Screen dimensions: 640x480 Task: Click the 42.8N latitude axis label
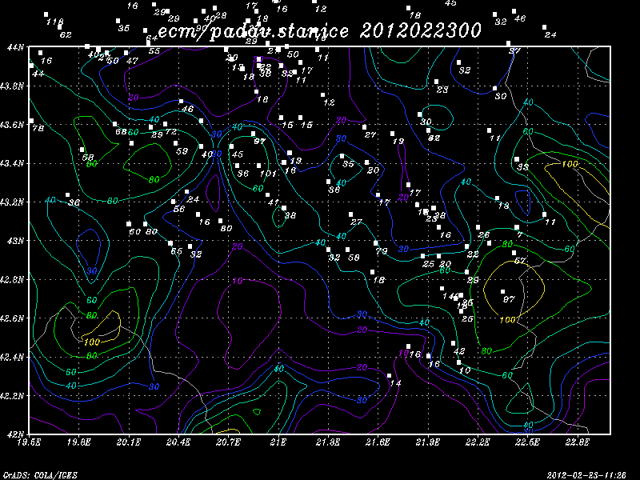click(x=12, y=279)
